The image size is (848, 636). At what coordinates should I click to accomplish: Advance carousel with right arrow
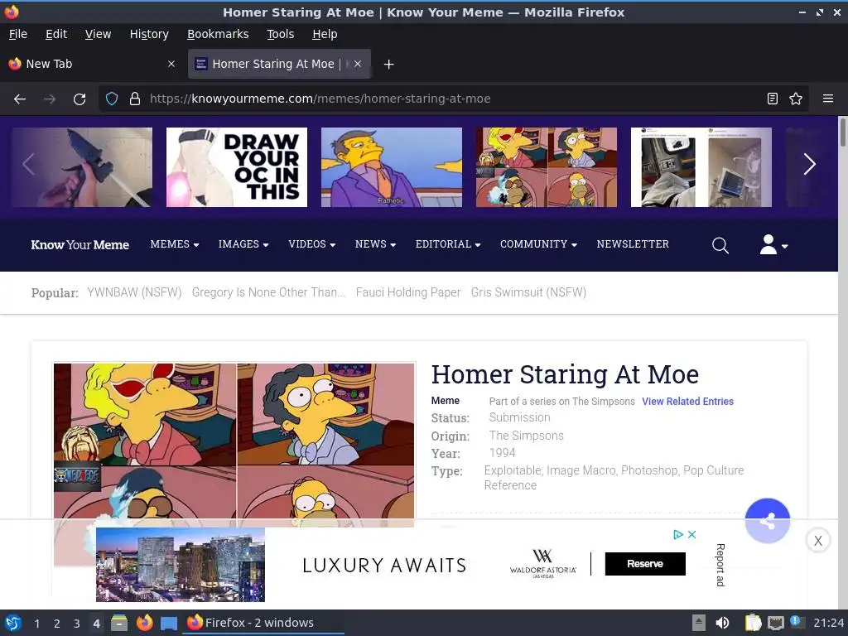(x=809, y=165)
